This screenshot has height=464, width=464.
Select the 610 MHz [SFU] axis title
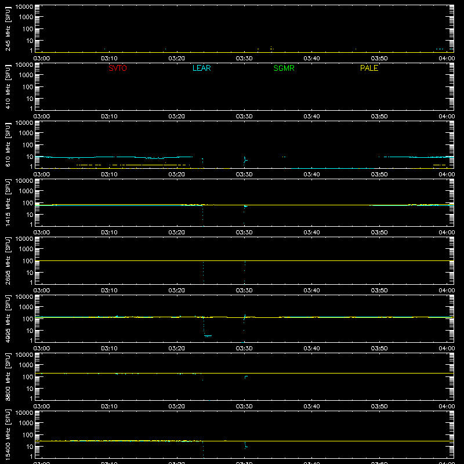pyautogui.click(x=8, y=144)
